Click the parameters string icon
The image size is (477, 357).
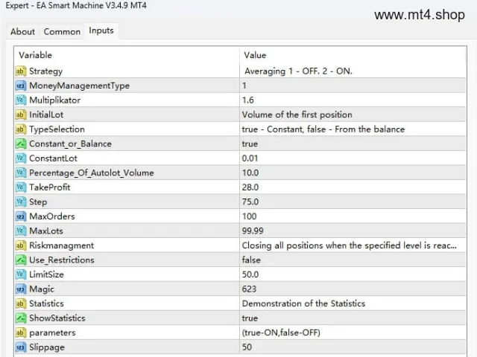tap(20, 332)
